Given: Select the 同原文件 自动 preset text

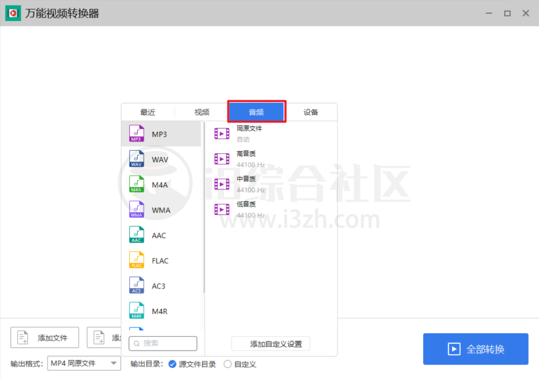Looking at the screenshot, I should (x=249, y=134).
